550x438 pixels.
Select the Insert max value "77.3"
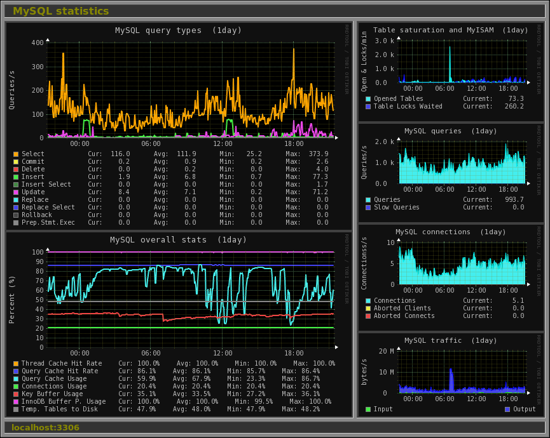click(320, 177)
